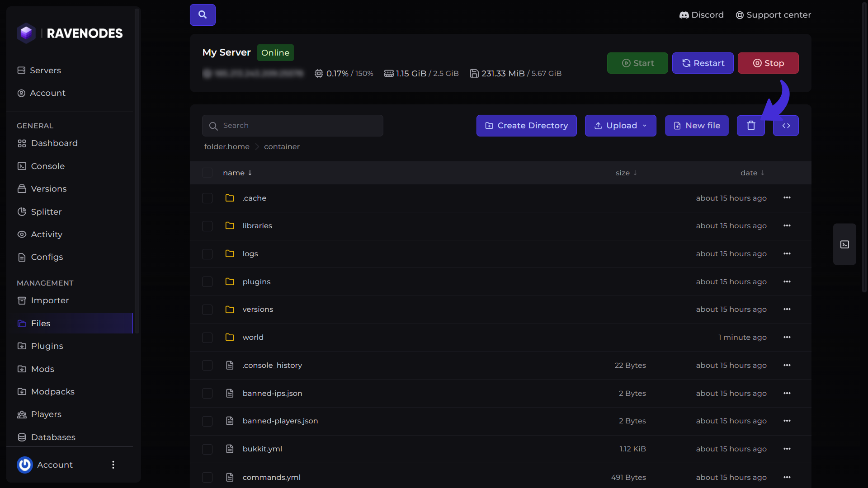Click the Account power avatar icon
This screenshot has width=868, height=488.
point(25,465)
